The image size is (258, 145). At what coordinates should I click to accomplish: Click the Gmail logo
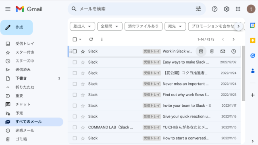click(29, 9)
